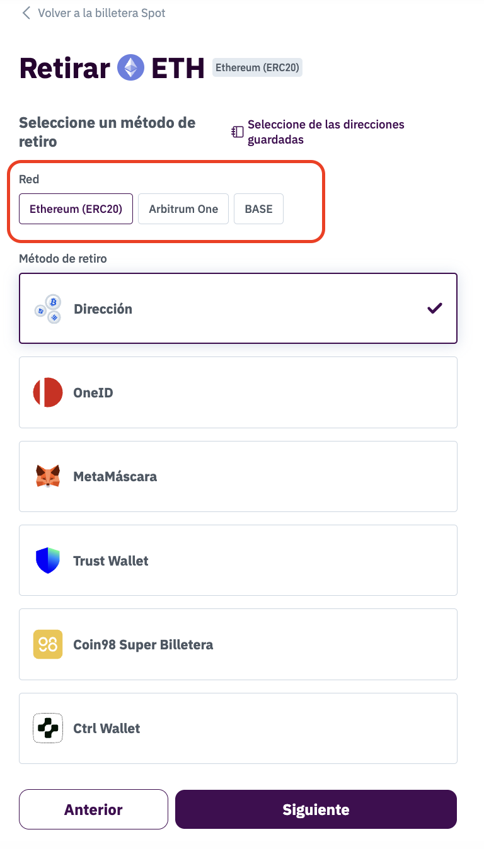
Task: Go back via Volver a la billetera Spot
Action: pos(101,13)
